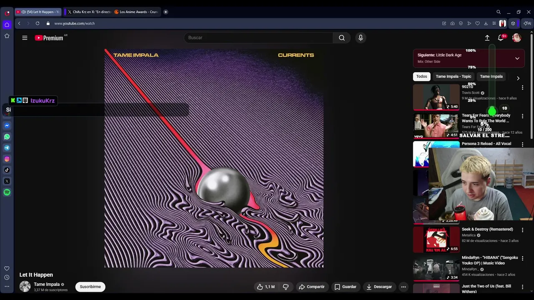The height and width of the screenshot is (300, 534).
Task: Select the Todos filter chip
Action: (x=422, y=77)
